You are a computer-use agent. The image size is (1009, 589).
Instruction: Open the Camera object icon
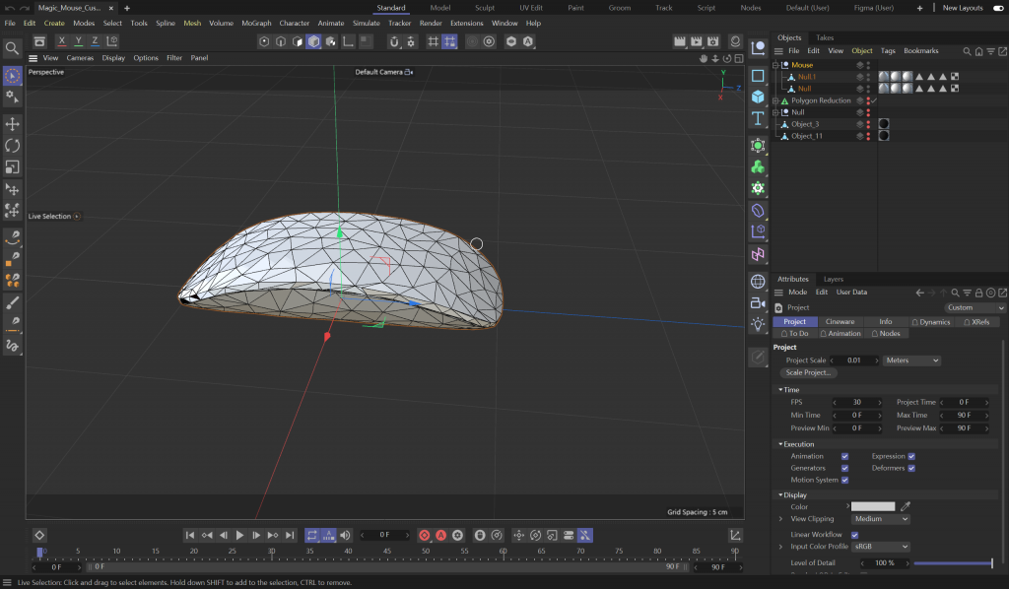(x=758, y=302)
